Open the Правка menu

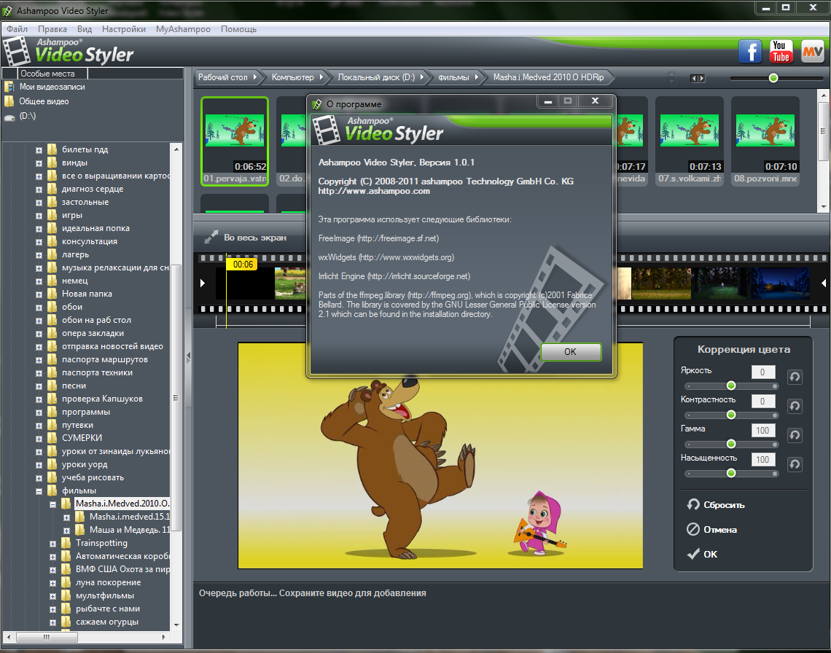pos(52,29)
